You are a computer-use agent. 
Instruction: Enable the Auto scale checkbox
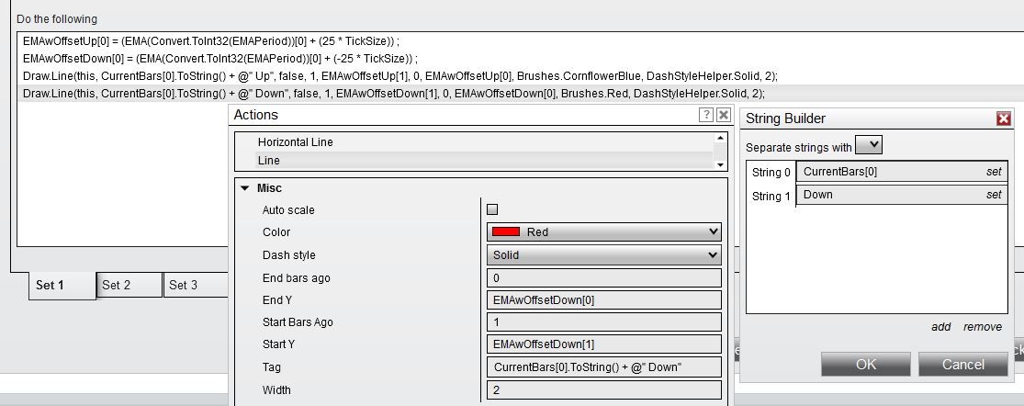click(x=493, y=209)
